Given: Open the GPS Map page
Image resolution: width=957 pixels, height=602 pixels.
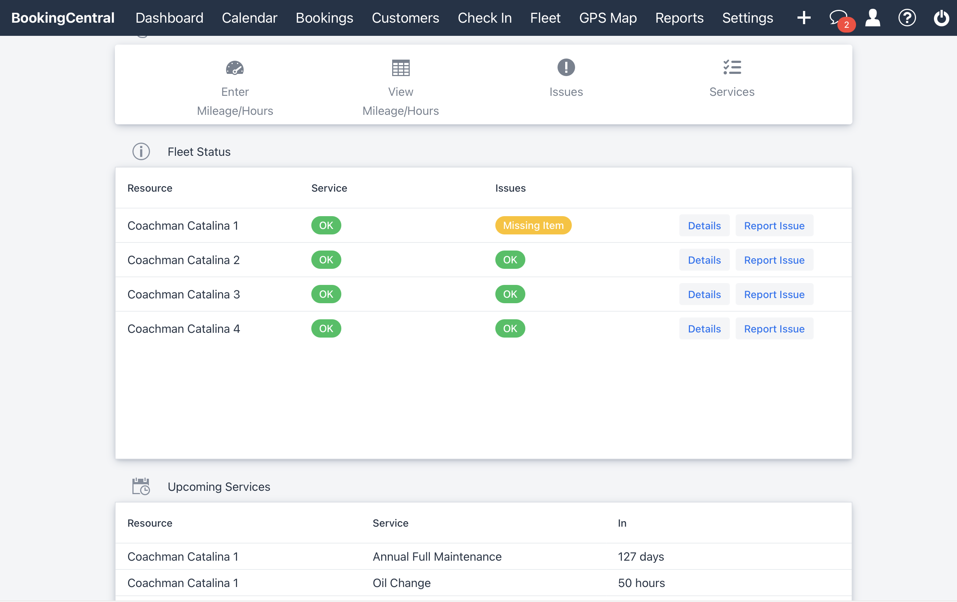Looking at the screenshot, I should [608, 18].
